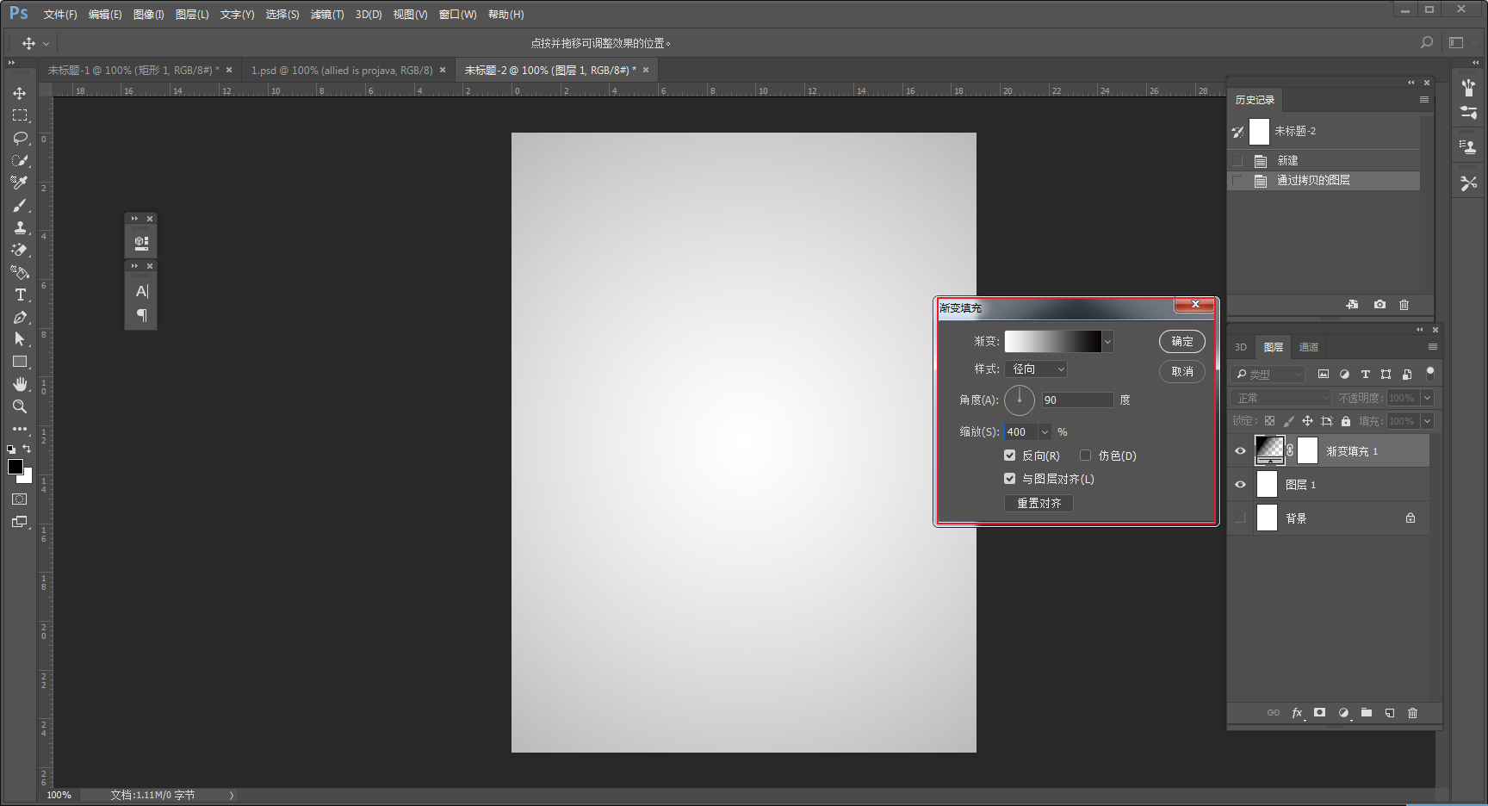Switch to the 通道 channels tab
The image size is (1488, 806).
1309,347
